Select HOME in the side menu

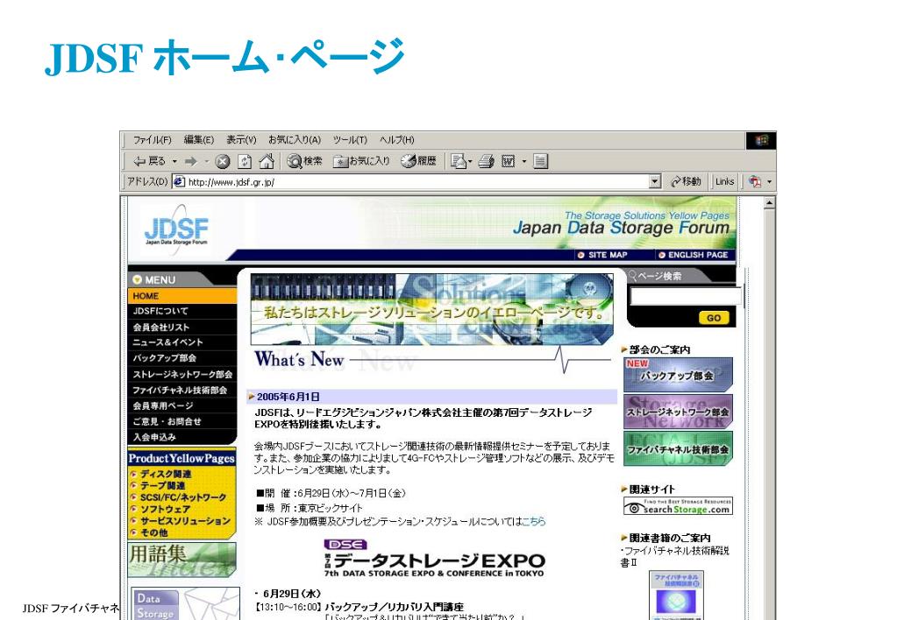click(x=182, y=296)
